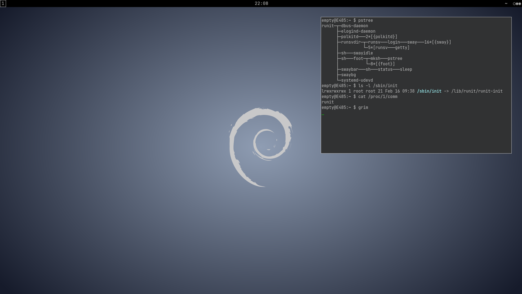522x294 pixels.
Task: Click the hollow circle indicator in the bar
Action: (514, 3)
